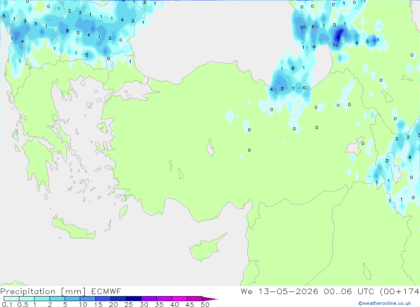Click the legend scale label '35'
The height and width of the screenshot is (307, 420).
(159, 304)
